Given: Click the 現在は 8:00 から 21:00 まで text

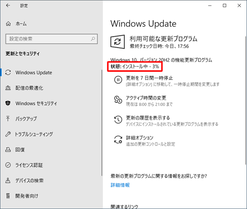Looking at the screenshot, I should click(149, 104).
